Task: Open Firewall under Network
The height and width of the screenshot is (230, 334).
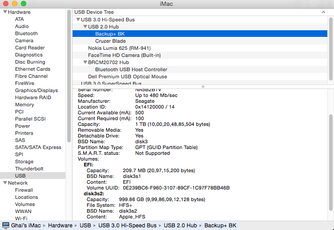Action: coord(24,190)
